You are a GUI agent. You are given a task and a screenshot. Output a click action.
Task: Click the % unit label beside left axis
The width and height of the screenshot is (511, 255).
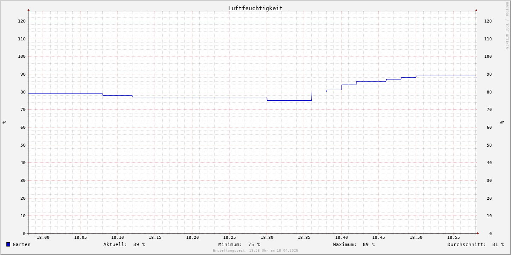[x=4, y=122]
